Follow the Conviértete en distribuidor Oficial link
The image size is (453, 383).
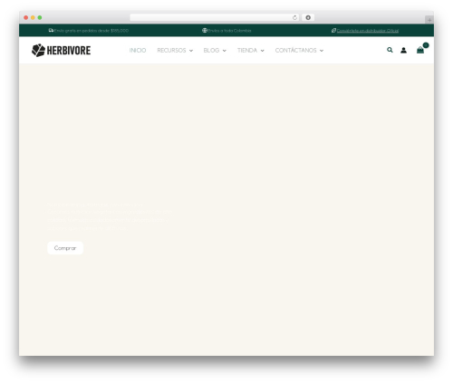pyautogui.click(x=368, y=31)
